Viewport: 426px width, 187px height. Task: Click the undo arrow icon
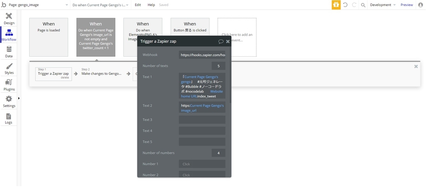(x=345, y=5)
